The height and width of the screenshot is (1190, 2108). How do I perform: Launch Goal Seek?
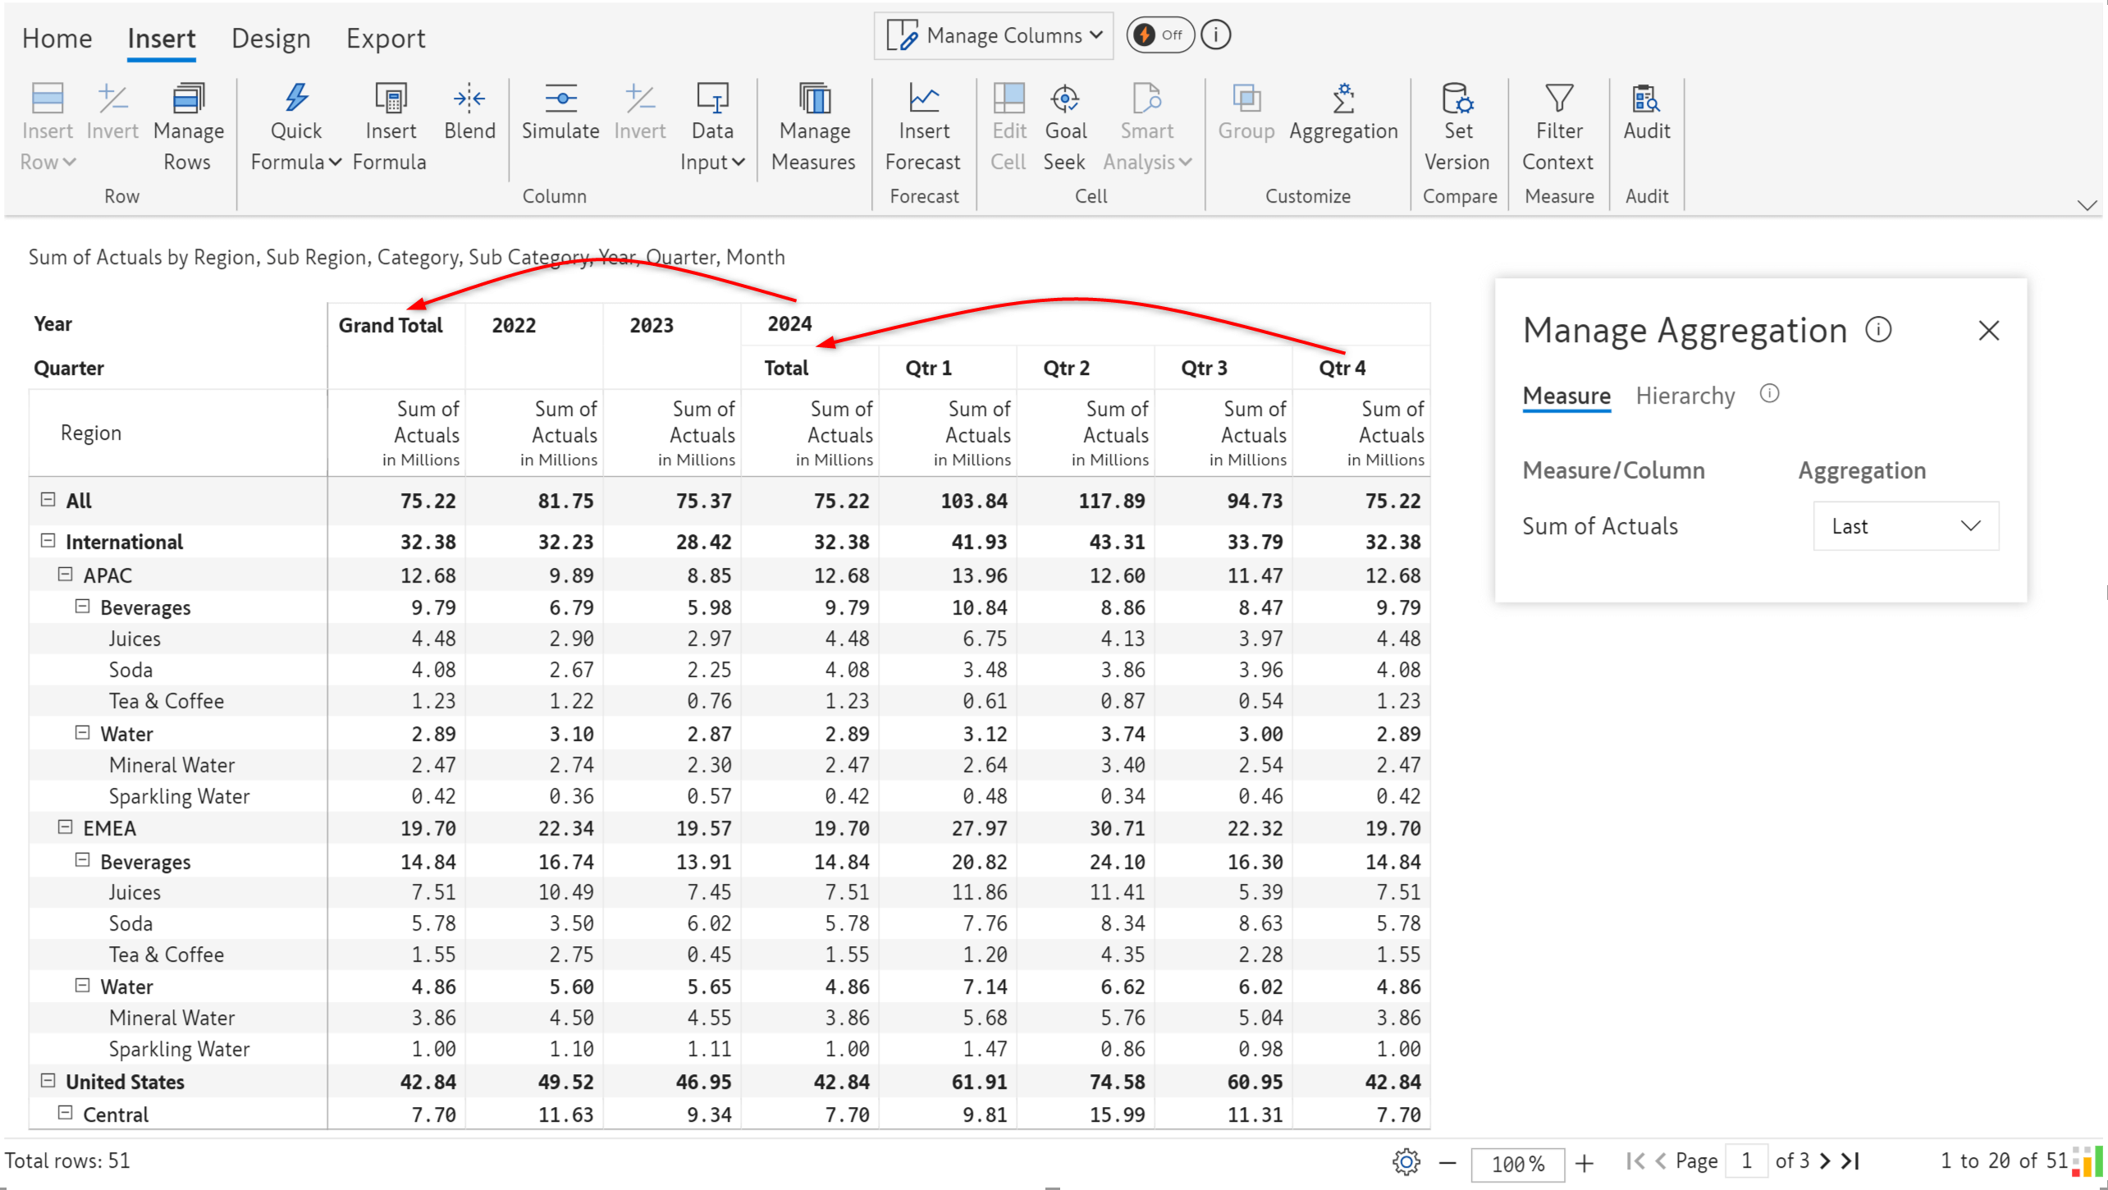(x=1065, y=127)
